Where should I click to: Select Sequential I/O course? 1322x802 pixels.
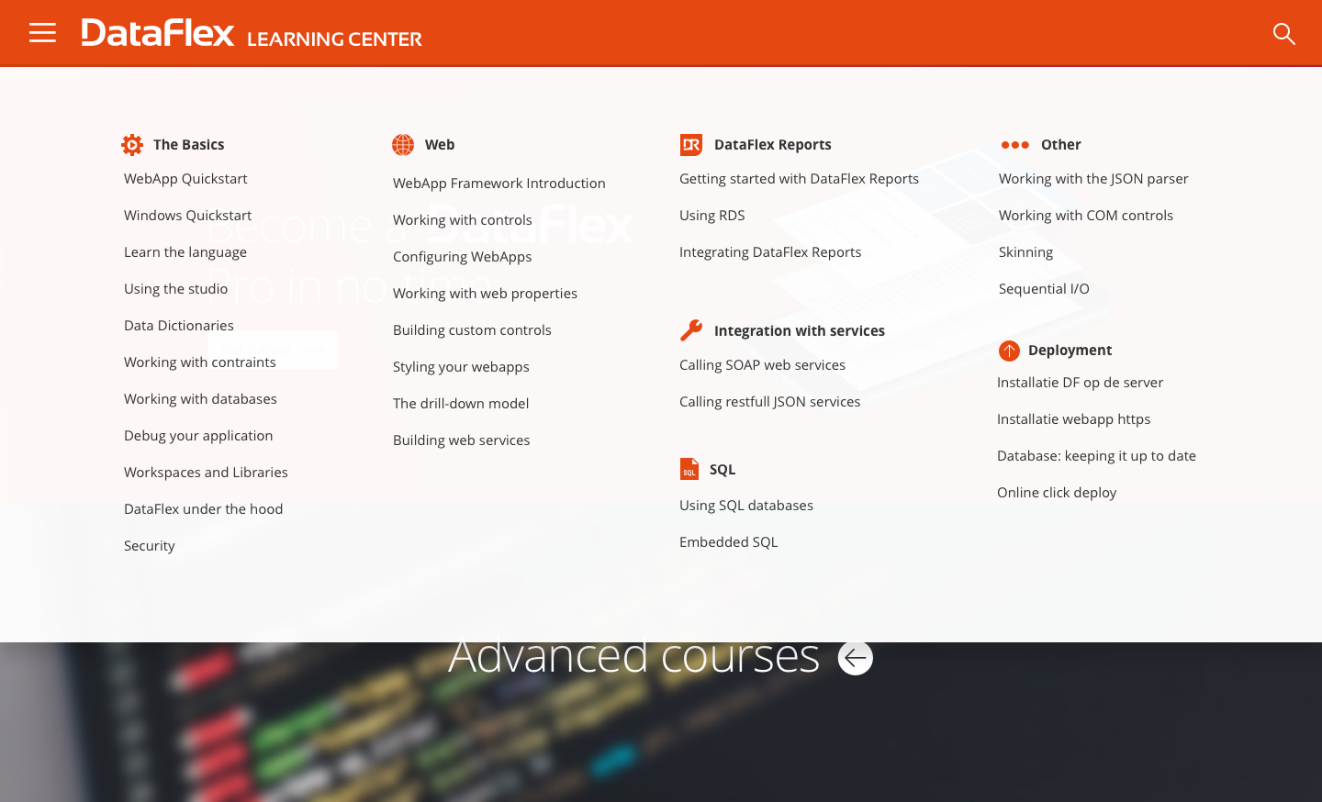click(1044, 289)
